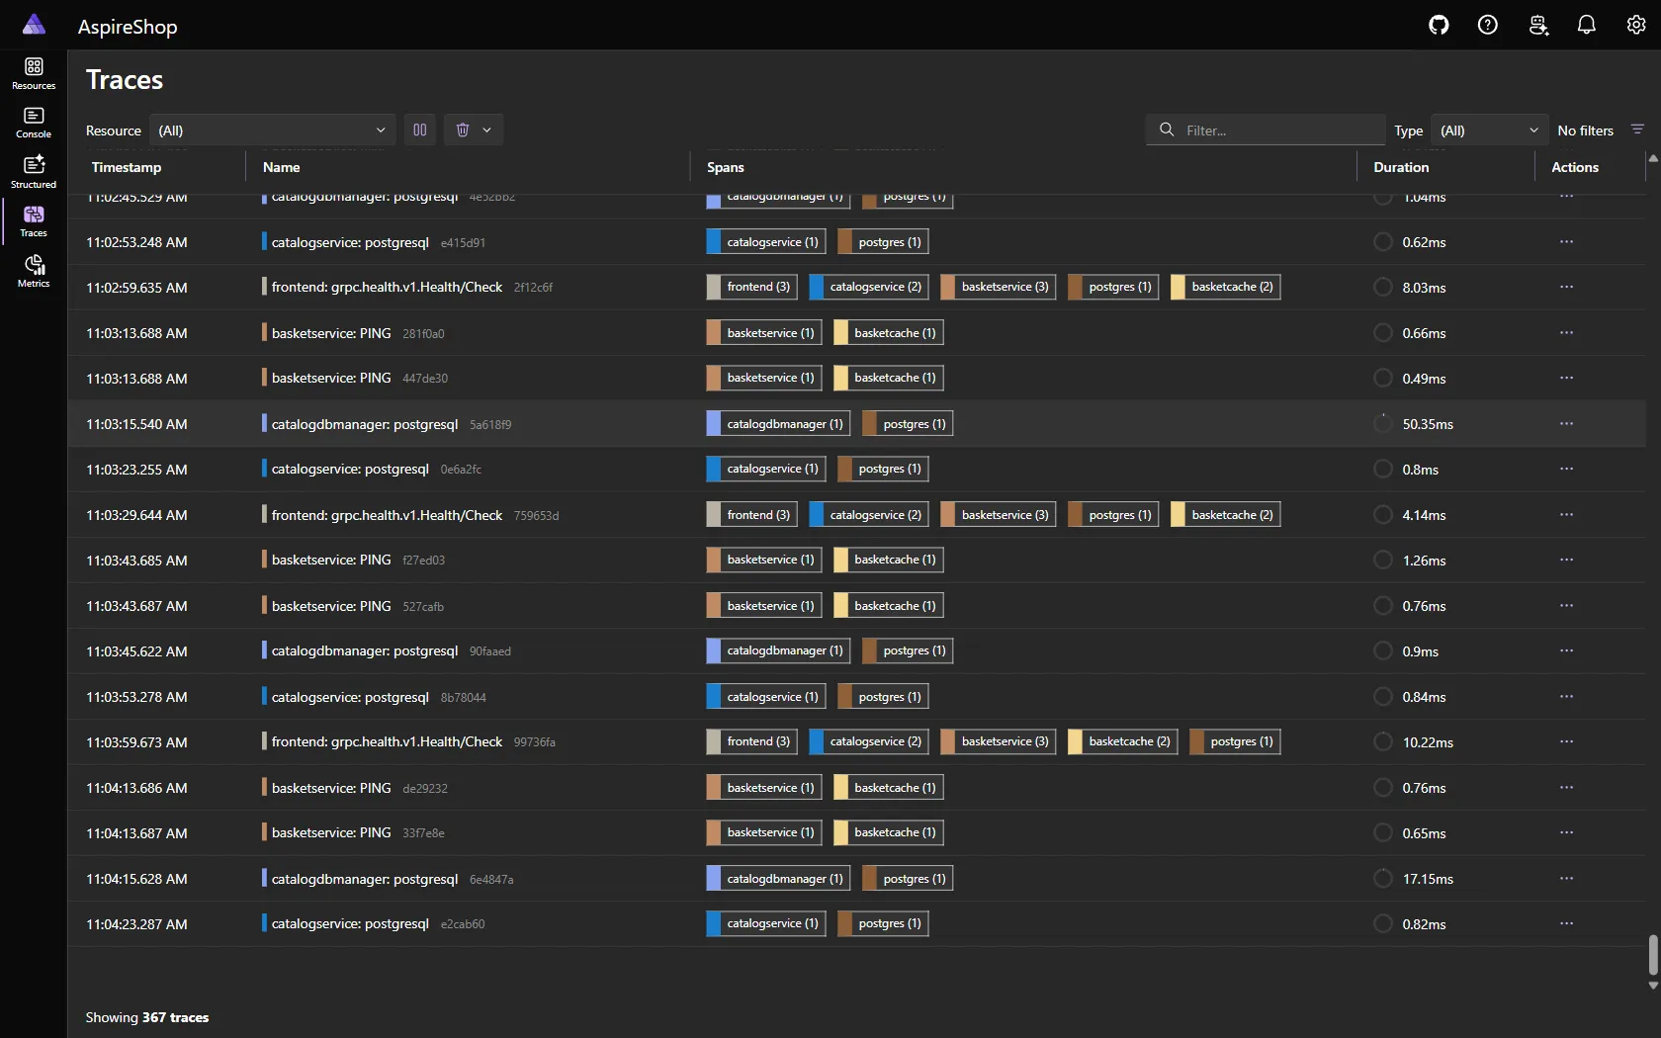
Task: Click basketcache (2) span badge at 11:03:29.644
Action: [1225, 514]
